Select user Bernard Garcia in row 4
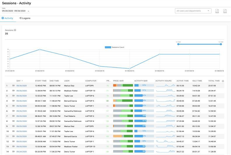Image resolution: width=231 pixels, height=155 pixels. coord(70,101)
